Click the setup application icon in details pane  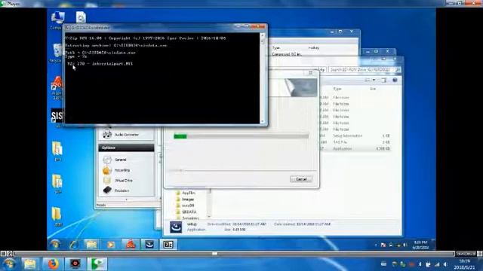click(x=176, y=227)
